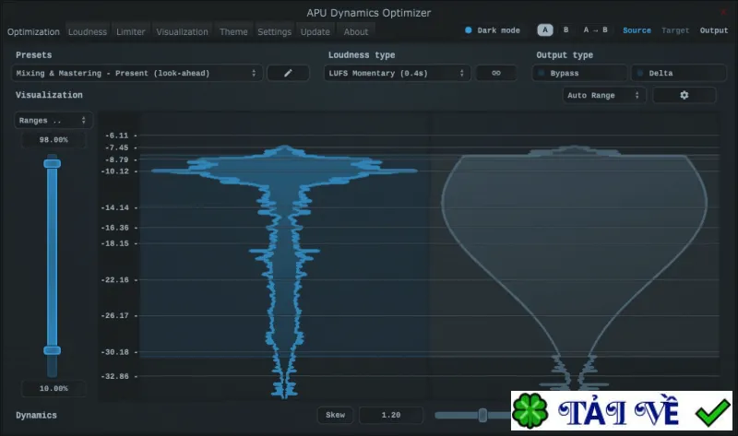The image size is (738, 436).
Task: Switch to the Optimization tab
Action: click(x=33, y=32)
